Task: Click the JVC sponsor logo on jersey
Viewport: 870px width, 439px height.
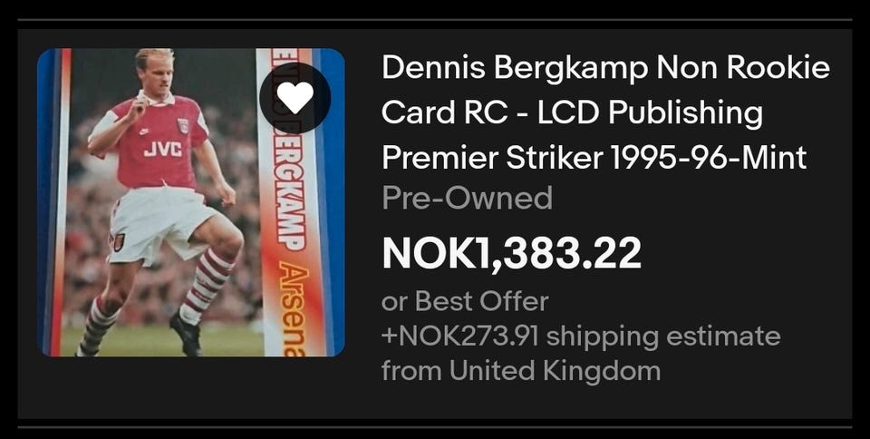Action: coord(162,150)
